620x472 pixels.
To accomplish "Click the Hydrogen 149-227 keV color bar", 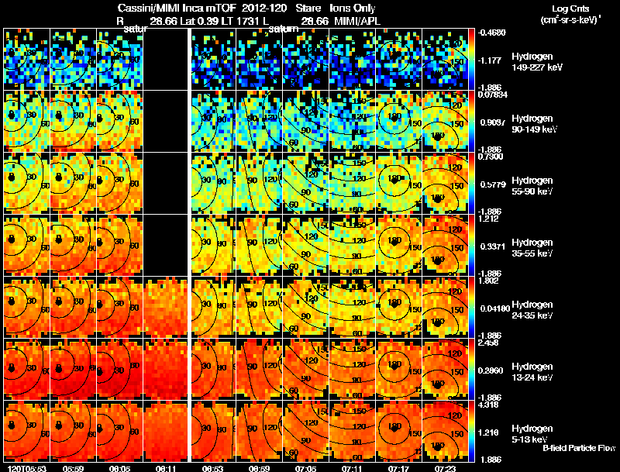I will point(471,60).
